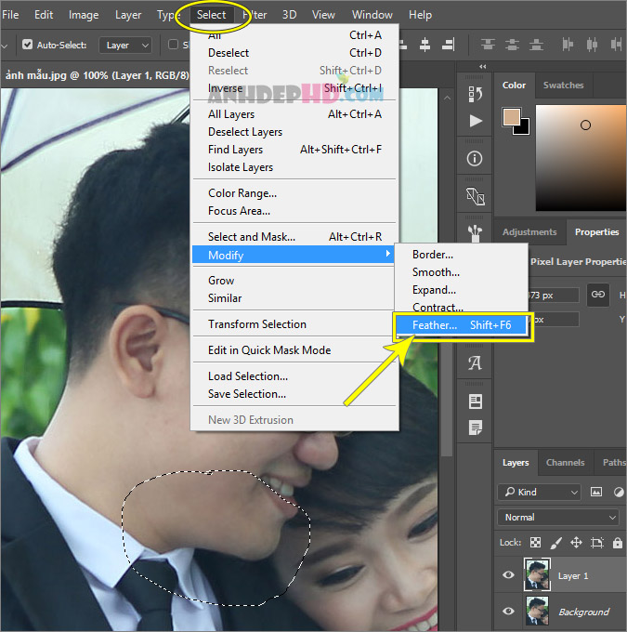Image resolution: width=627 pixels, height=632 pixels.
Task: Click the foreground color swatch
Action: 511,117
